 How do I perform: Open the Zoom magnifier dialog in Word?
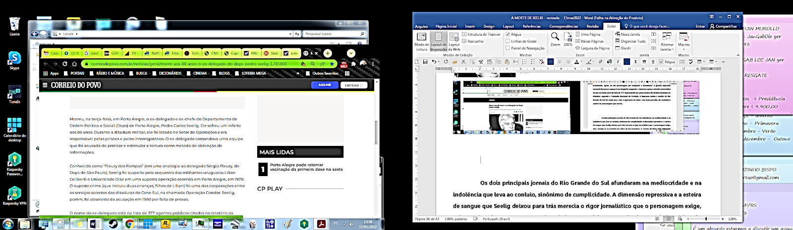click(x=555, y=39)
